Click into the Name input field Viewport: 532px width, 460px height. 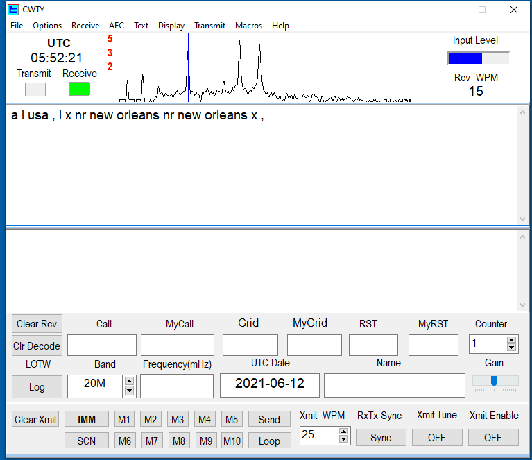[395, 385]
